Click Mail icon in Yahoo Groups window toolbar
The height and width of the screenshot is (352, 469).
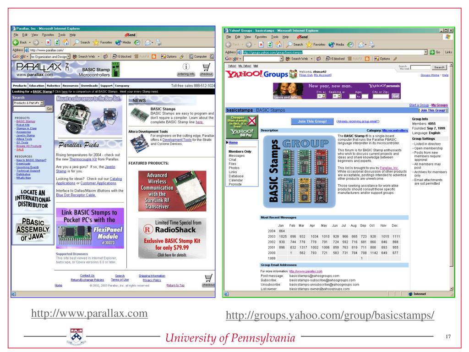coord(361,44)
